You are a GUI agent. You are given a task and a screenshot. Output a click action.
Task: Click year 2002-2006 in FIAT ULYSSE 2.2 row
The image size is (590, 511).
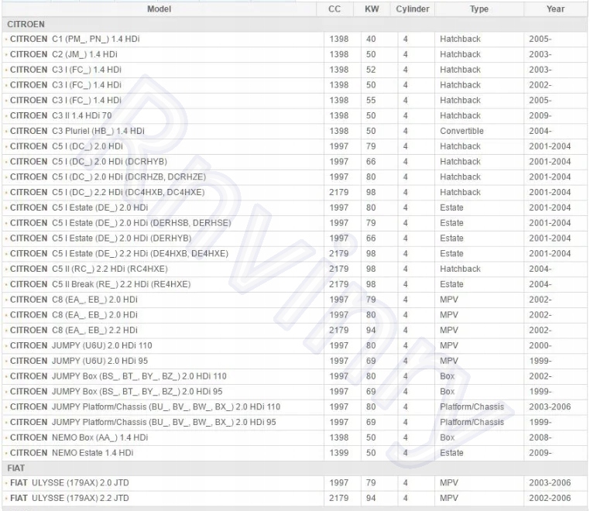click(x=550, y=499)
